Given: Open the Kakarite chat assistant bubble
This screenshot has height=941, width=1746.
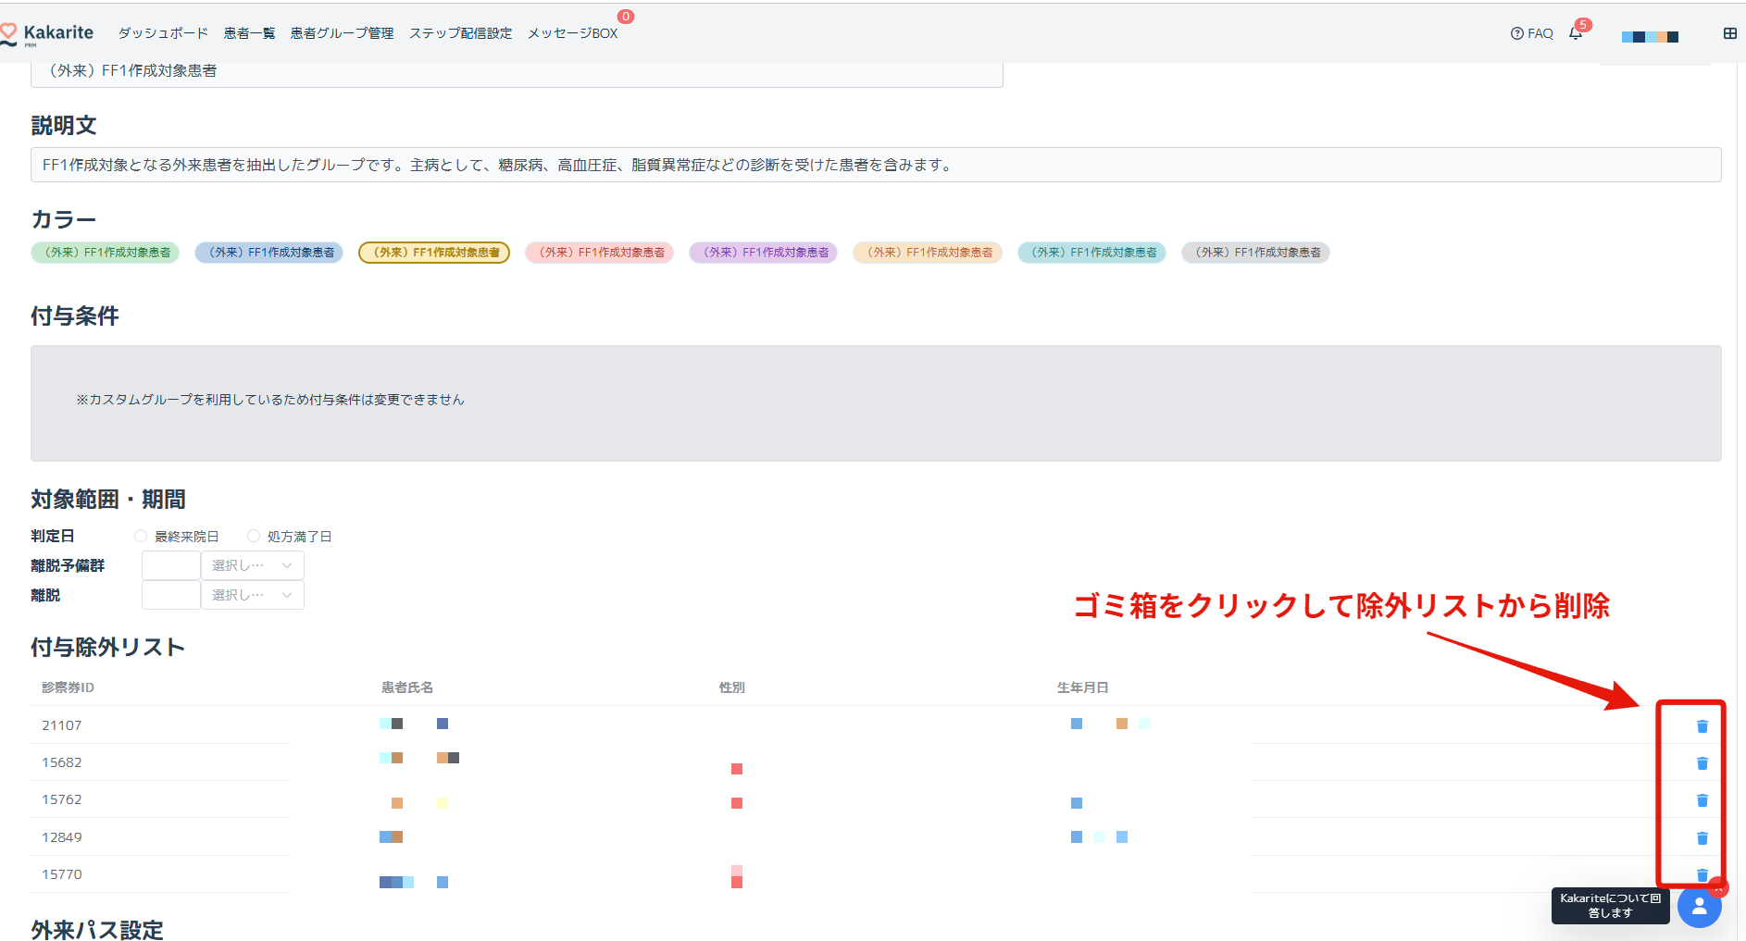Looking at the screenshot, I should [x=1699, y=908].
